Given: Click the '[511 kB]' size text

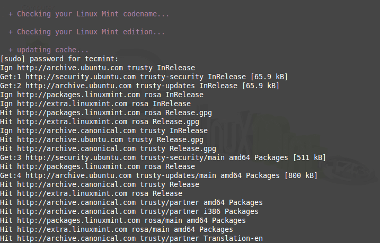Looking at the screenshot, I should (308, 157).
